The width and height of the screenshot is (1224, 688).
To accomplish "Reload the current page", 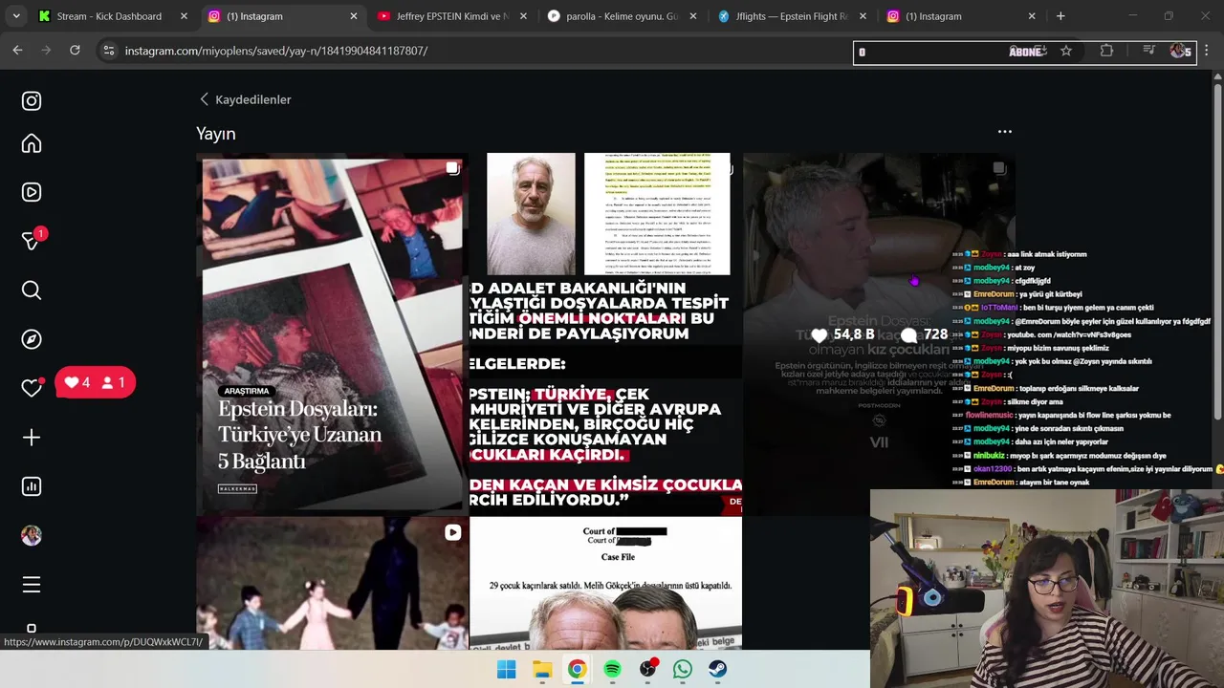I will [75, 51].
